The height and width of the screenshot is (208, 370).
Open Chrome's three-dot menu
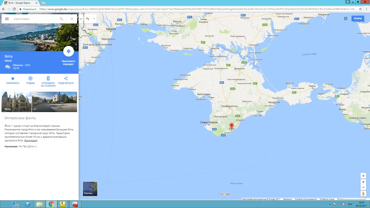(367, 9)
